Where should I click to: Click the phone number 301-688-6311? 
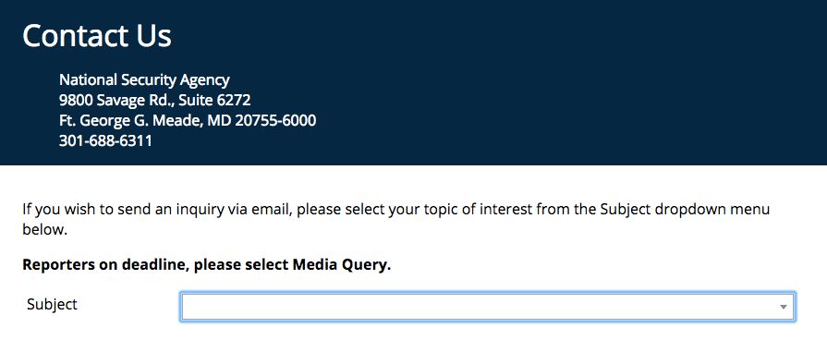[105, 141]
